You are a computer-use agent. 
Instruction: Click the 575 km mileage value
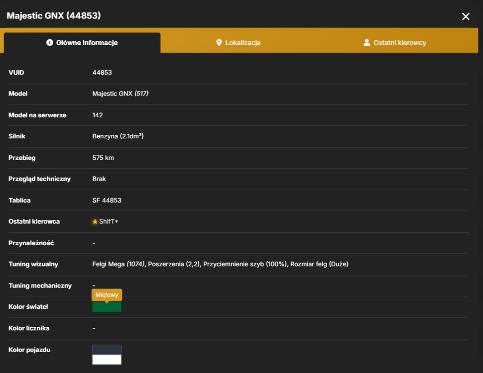103,158
